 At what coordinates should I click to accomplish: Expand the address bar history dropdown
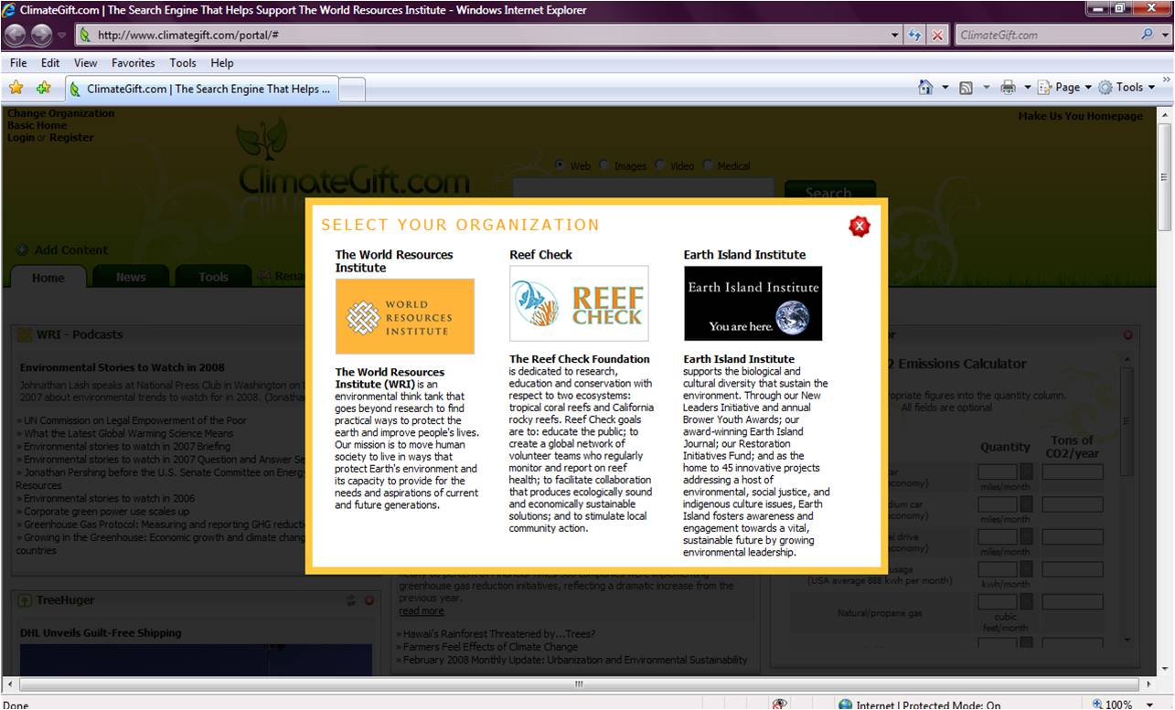[895, 36]
